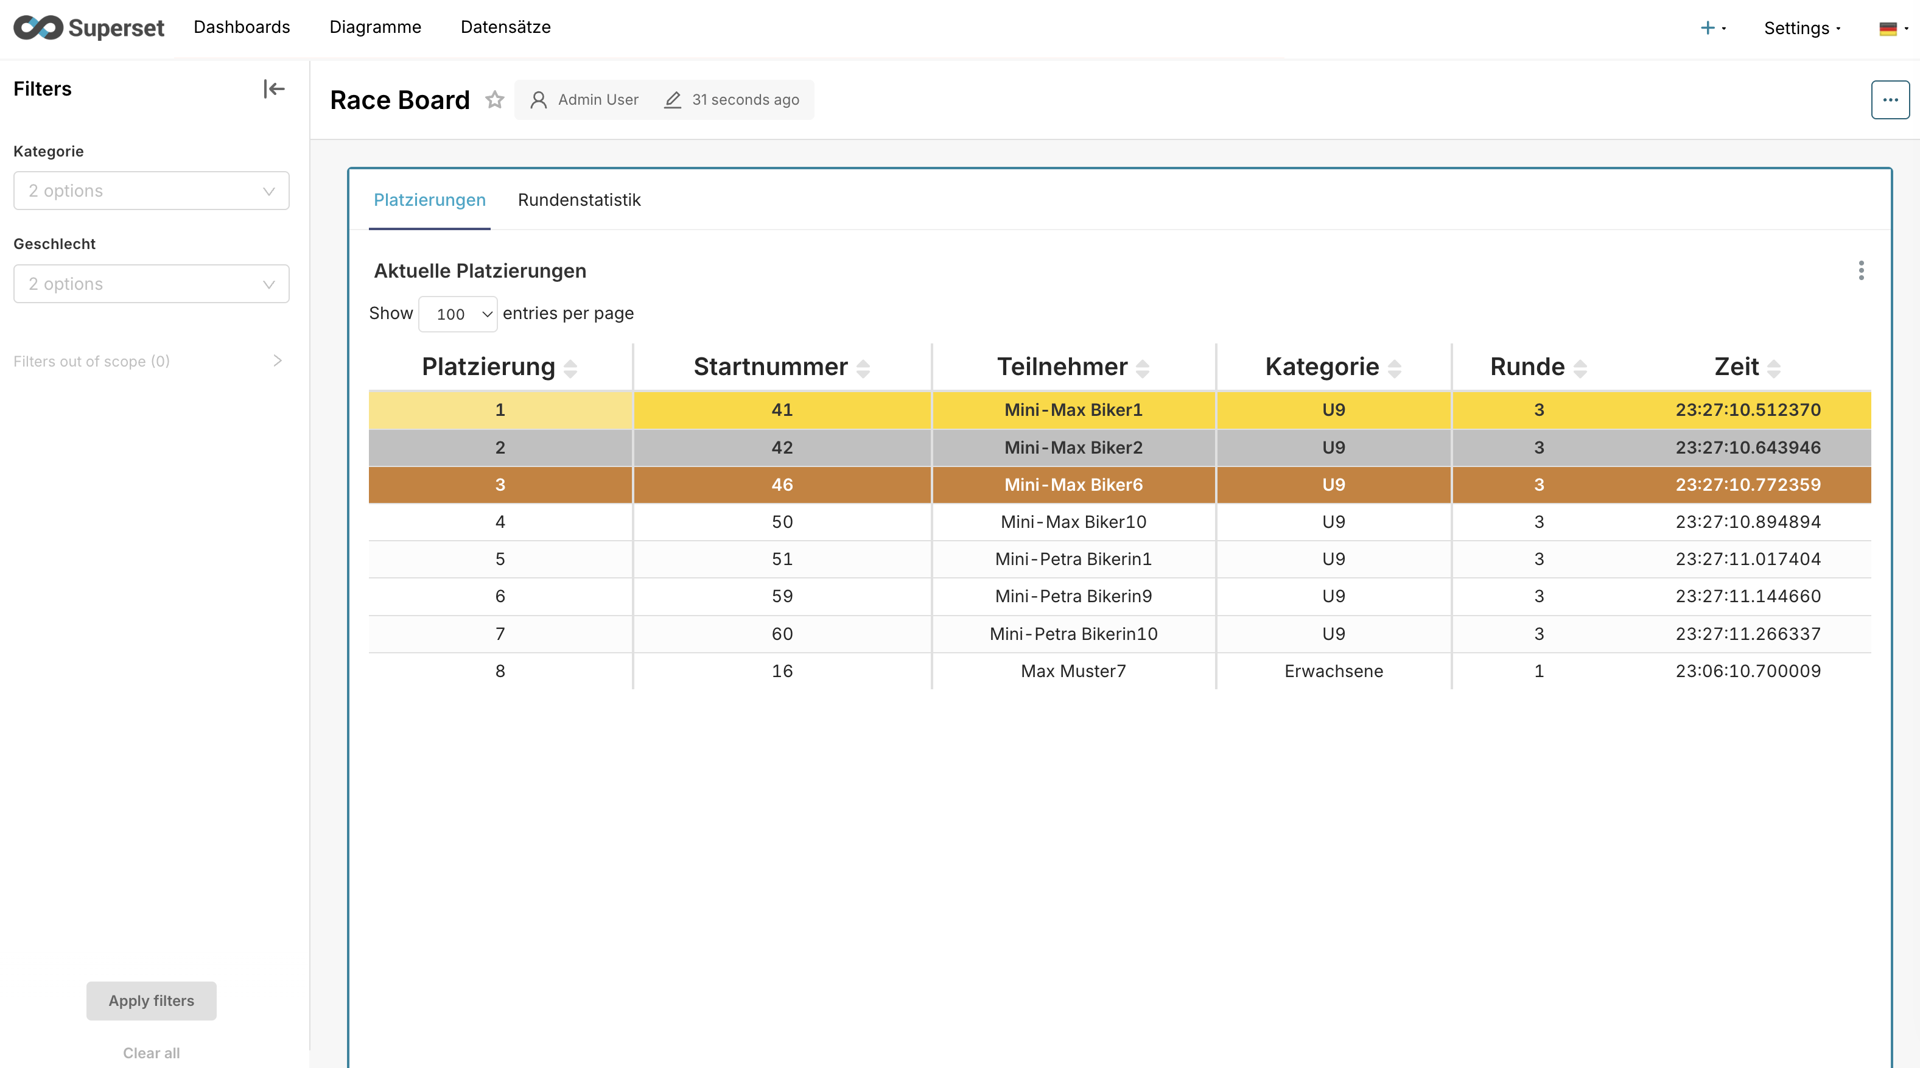
Task: Expand the Filters out of scope section
Action: [x=276, y=360]
